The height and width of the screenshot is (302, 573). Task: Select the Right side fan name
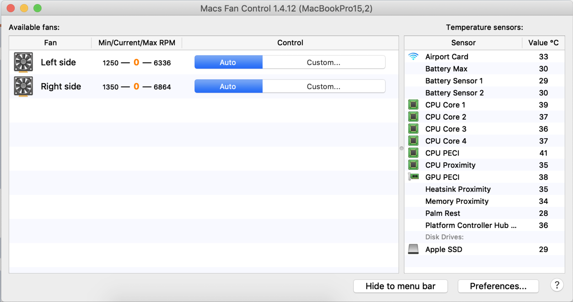[61, 86]
